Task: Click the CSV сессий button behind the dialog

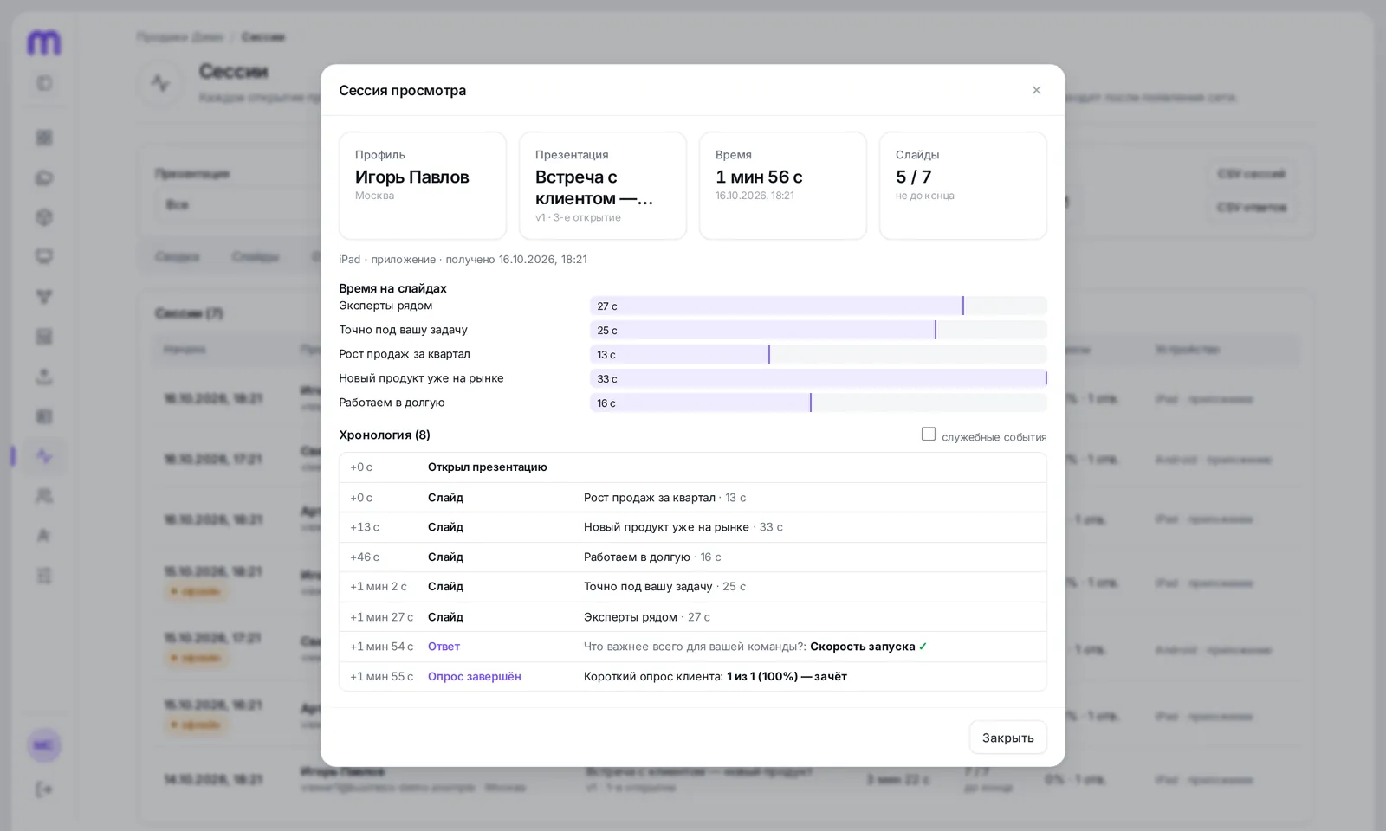Action: pos(1251,174)
